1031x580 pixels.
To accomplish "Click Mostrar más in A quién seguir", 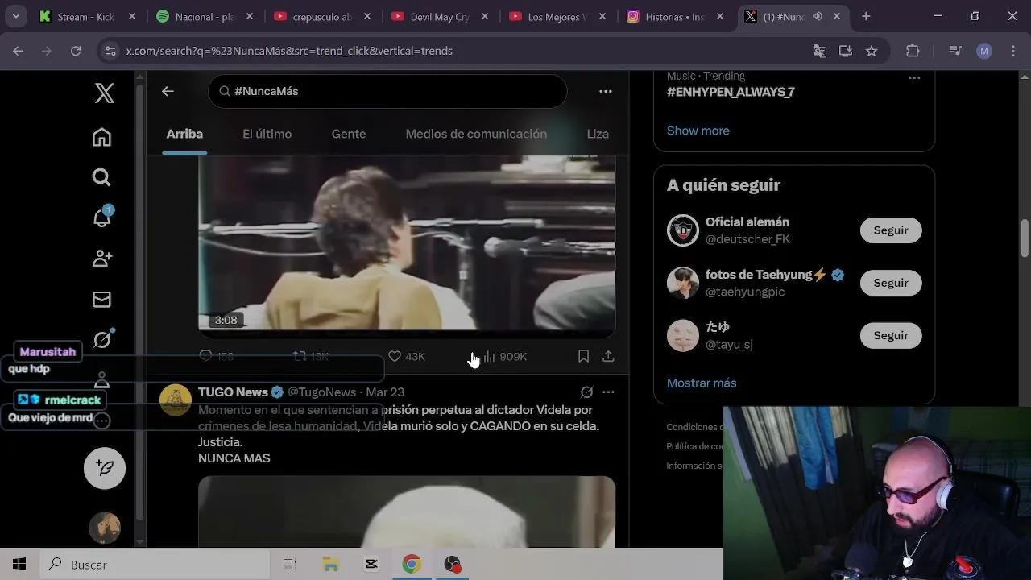I will click(x=702, y=383).
